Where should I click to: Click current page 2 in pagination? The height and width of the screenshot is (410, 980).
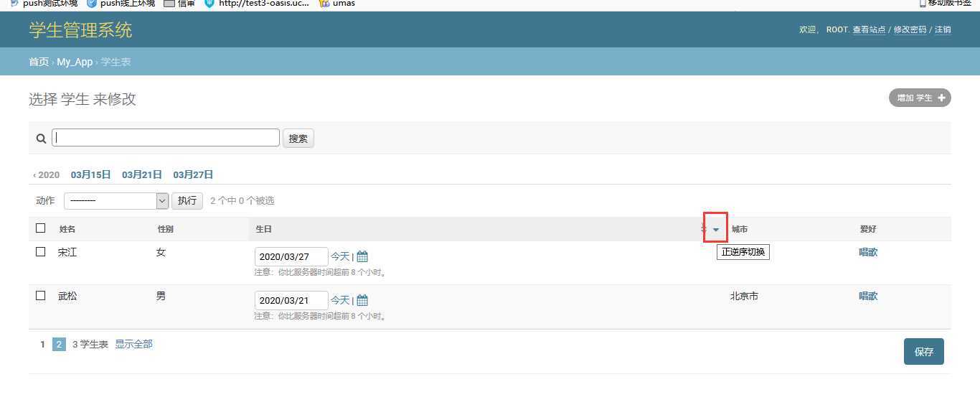tap(59, 345)
